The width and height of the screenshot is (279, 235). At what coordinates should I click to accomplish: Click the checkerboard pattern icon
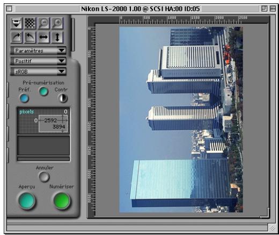30,23
